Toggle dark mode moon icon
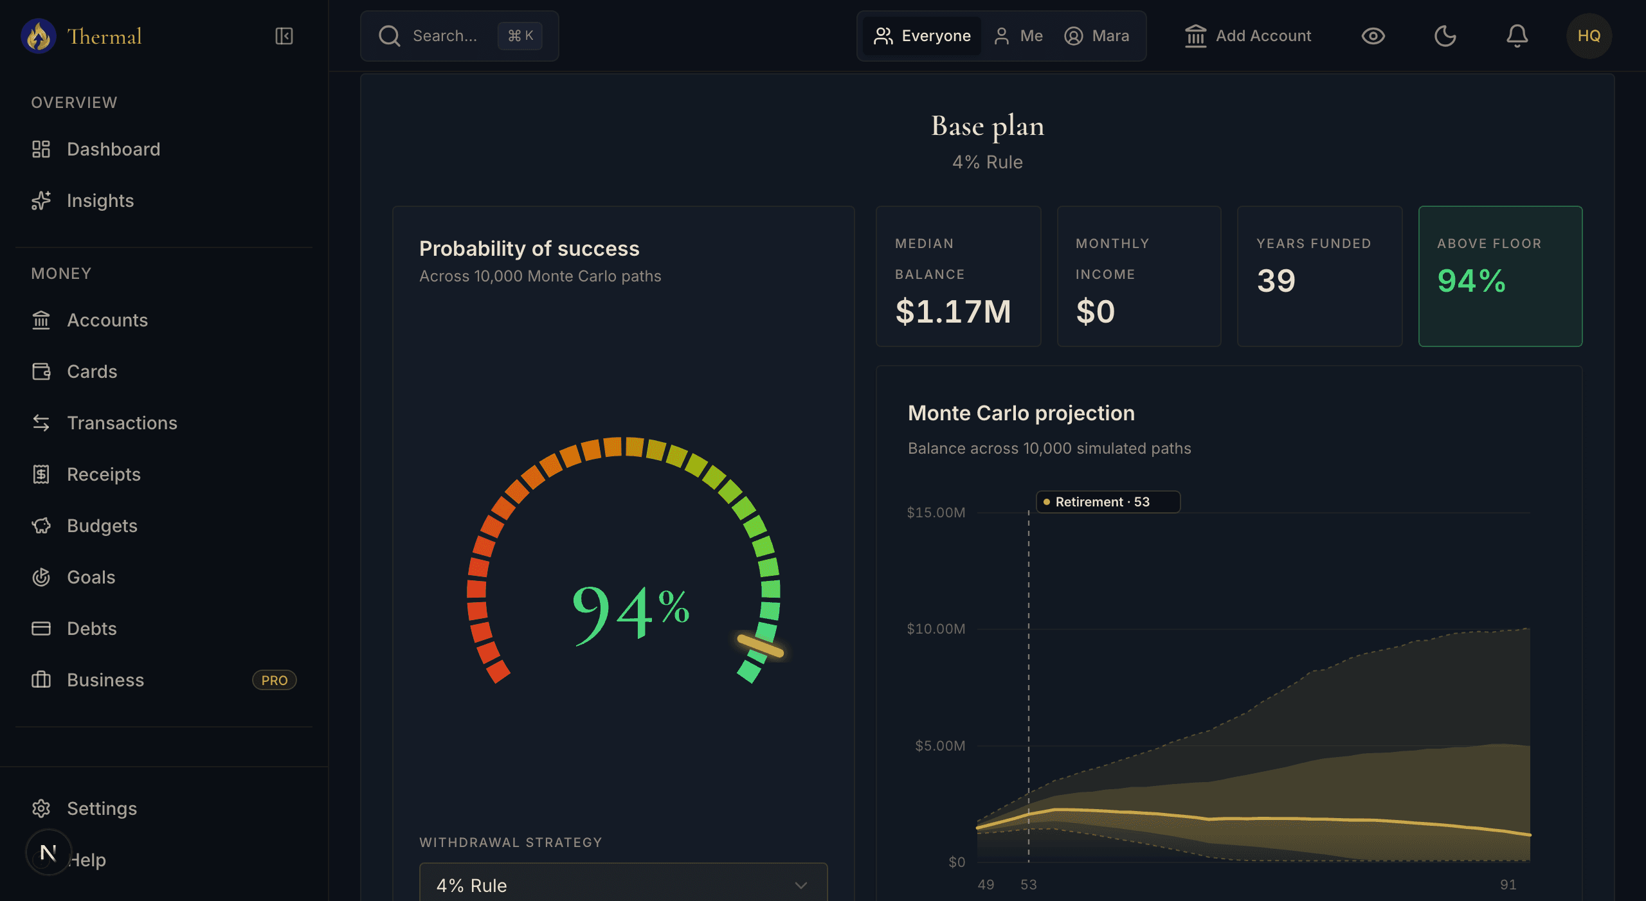 pyautogui.click(x=1445, y=36)
